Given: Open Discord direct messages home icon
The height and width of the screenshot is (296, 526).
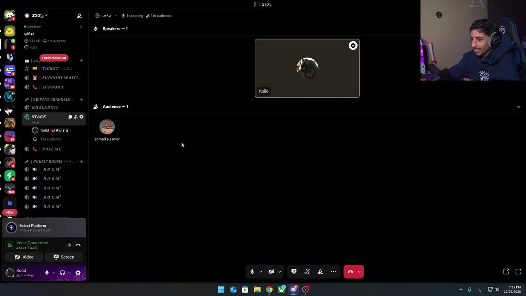Looking at the screenshot, I should pos(9,16).
